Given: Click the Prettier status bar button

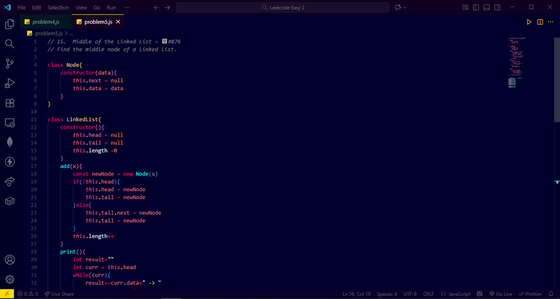Looking at the screenshot, I should [x=530, y=294].
